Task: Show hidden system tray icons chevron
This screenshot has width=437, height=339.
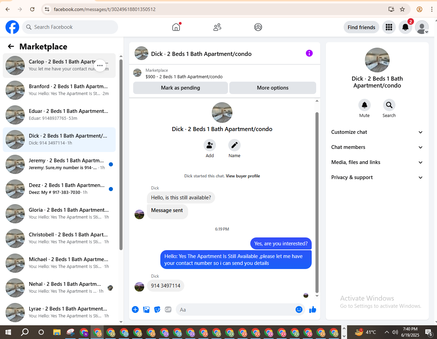Action: (x=387, y=332)
